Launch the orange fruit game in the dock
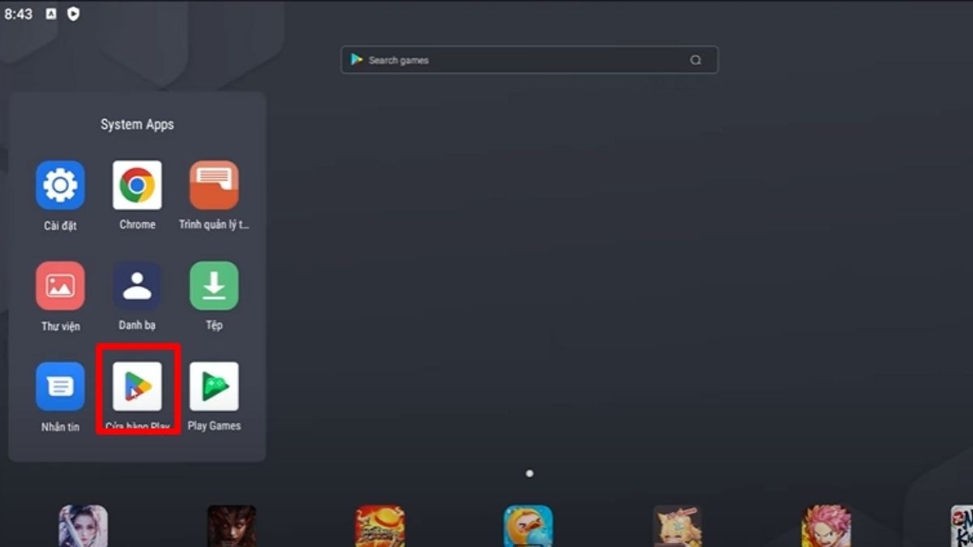Screen dimensions: 973x547 point(380,526)
